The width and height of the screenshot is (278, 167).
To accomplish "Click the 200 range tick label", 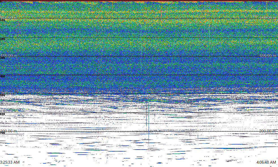I will click(x=3, y=39).
